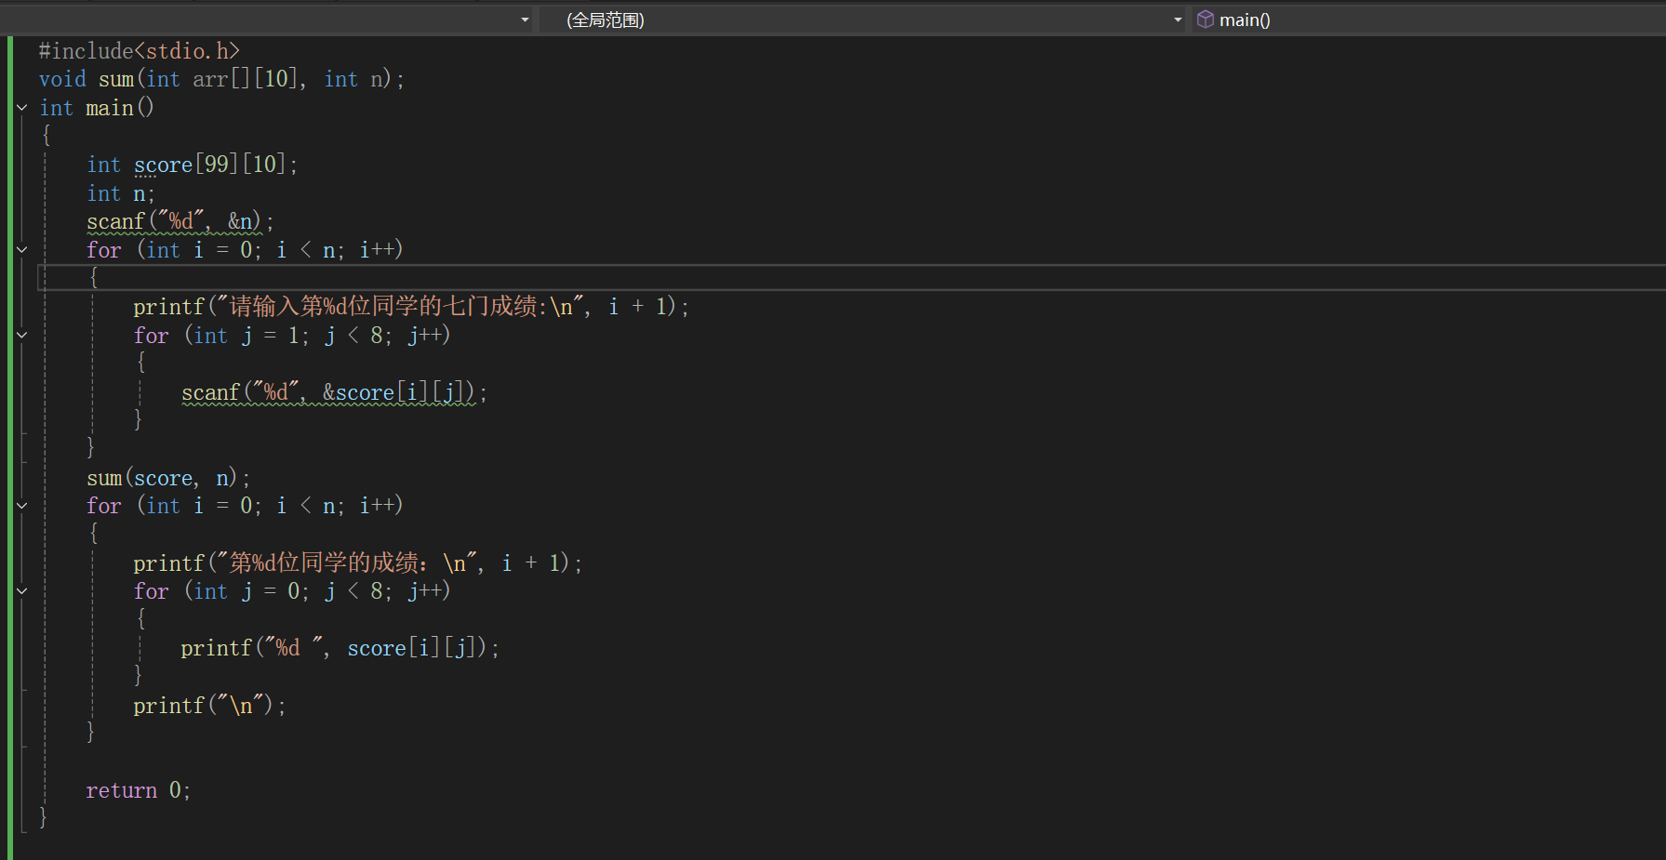Viewport: 1666px width, 860px height.
Task: Collapse the for loop below scanf("%d", &n)
Action: coord(22,250)
